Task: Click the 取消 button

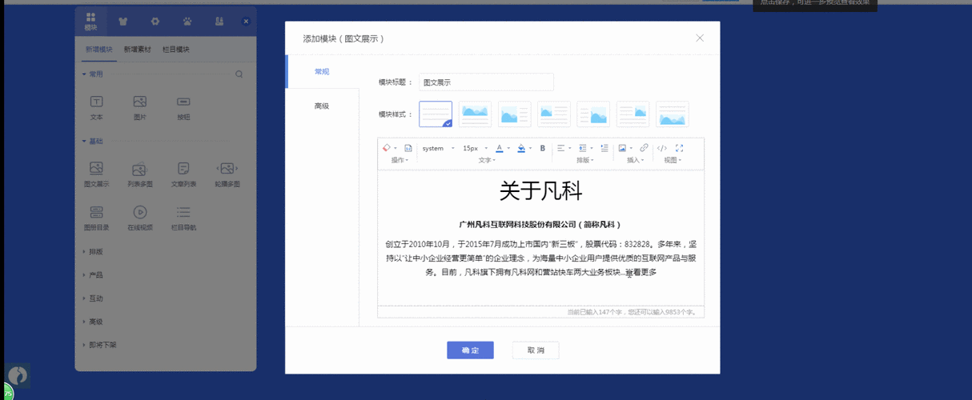Action: (x=536, y=350)
